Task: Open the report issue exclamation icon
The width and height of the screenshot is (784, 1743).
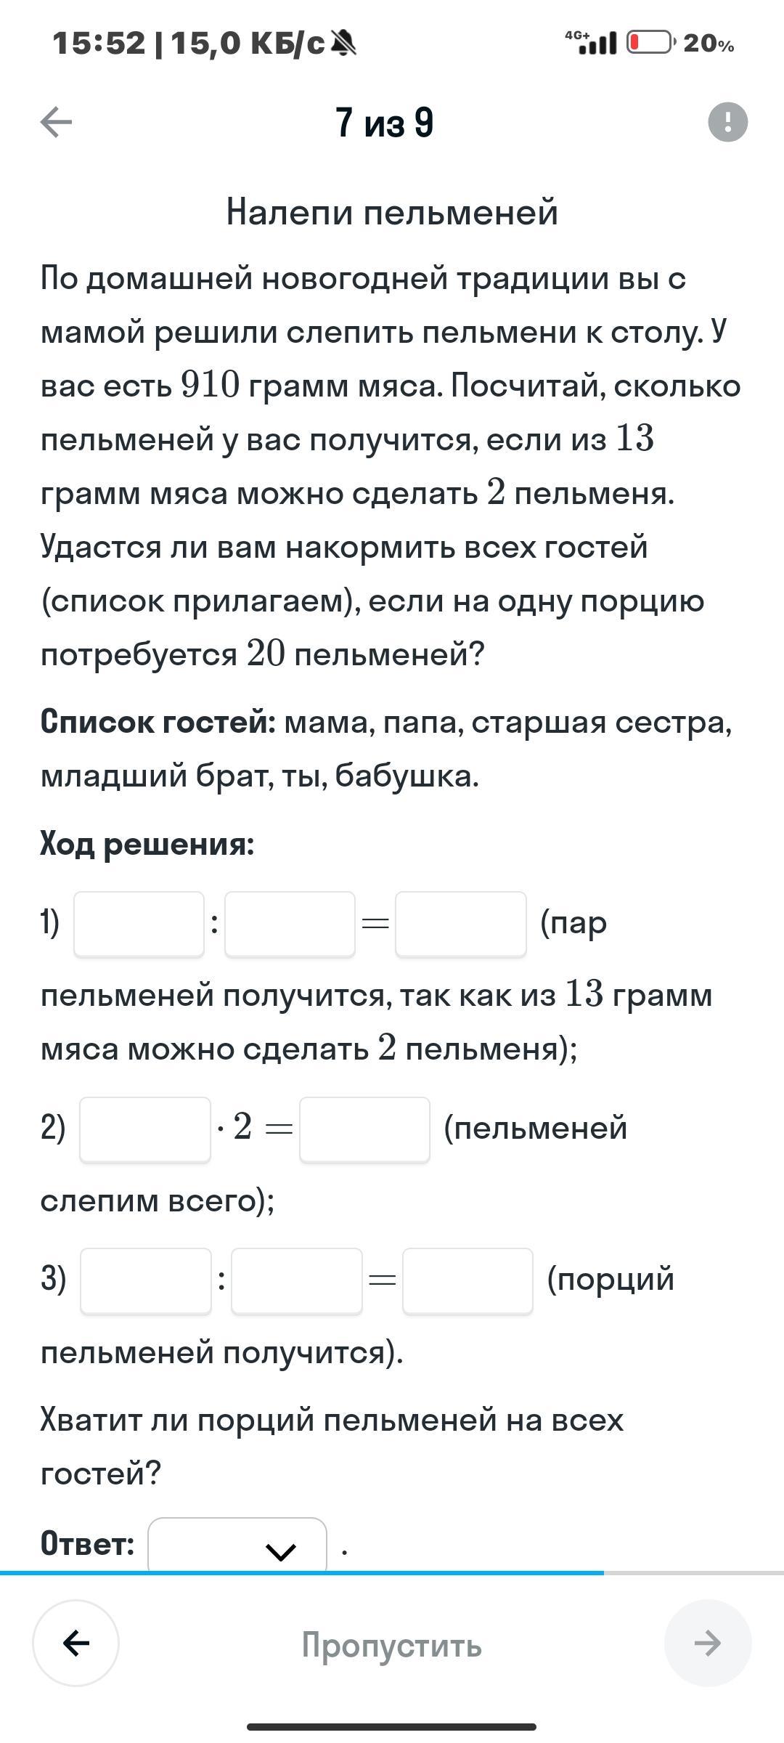Action: (x=727, y=121)
